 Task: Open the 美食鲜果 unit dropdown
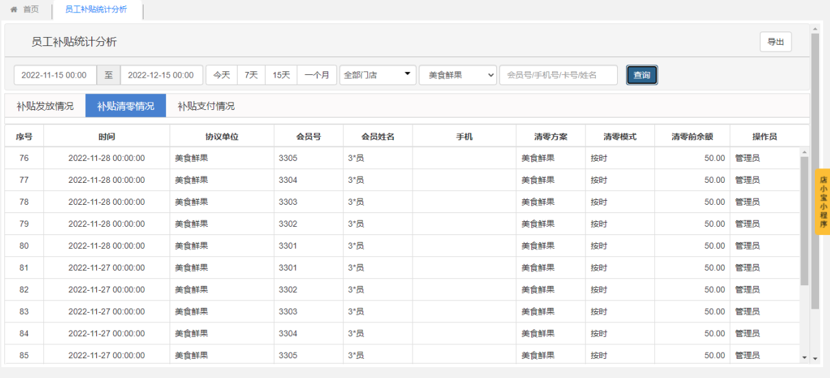[458, 75]
